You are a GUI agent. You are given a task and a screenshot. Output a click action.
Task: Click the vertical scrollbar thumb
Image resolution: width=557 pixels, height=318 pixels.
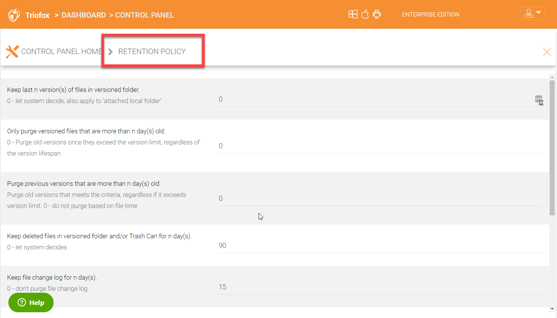[552, 146]
